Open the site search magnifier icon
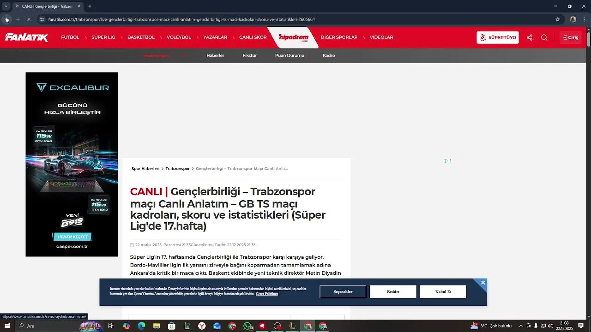 tap(544, 37)
